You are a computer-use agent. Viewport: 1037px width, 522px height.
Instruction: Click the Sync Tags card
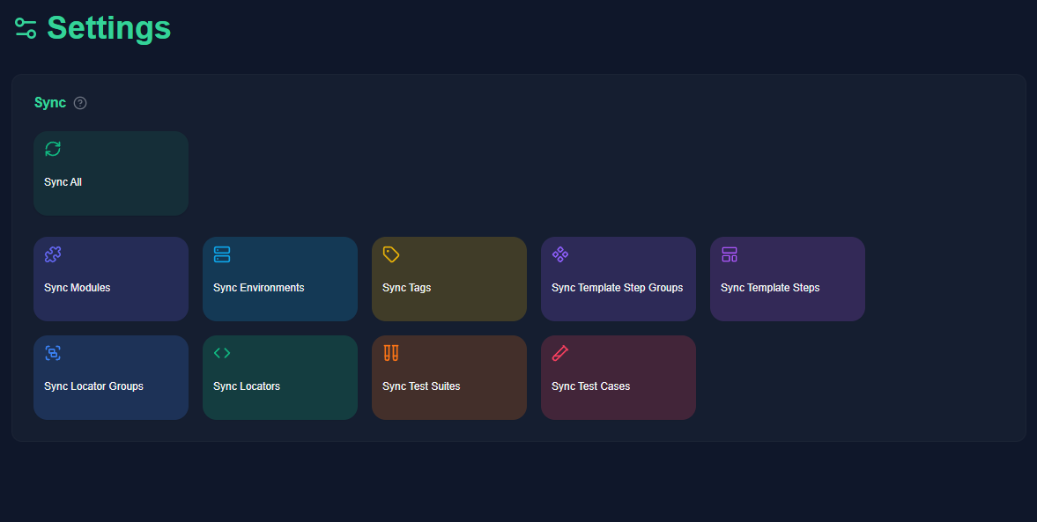click(x=448, y=279)
